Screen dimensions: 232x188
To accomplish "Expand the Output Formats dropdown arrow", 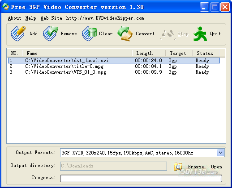I will click(221, 153).
